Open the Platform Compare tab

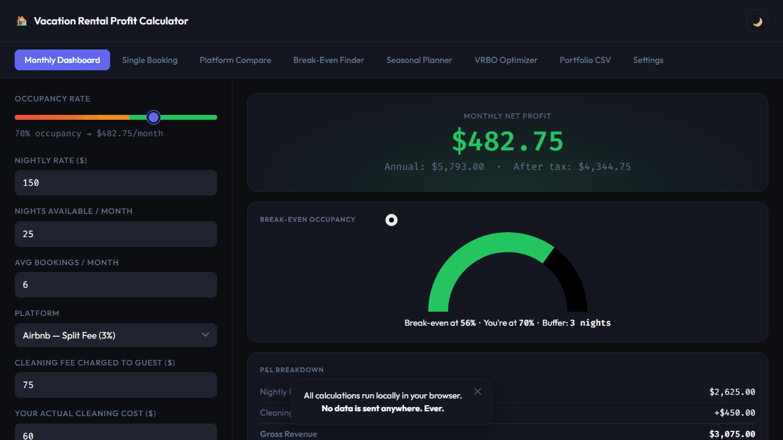coord(236,60)
